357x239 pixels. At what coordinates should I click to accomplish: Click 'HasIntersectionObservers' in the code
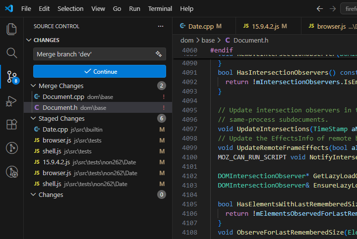point(283,73)
